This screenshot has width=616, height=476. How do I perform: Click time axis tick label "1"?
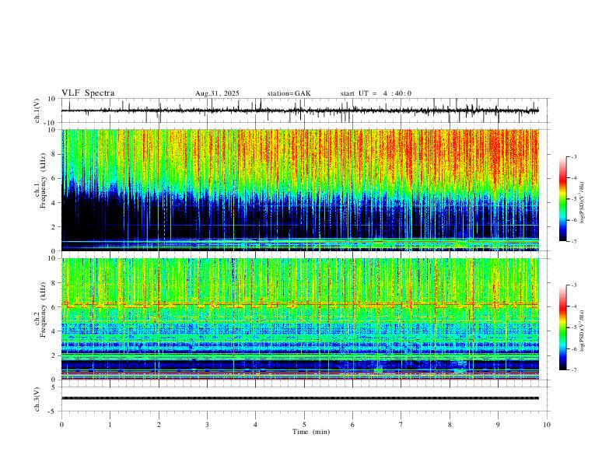[110, 425]
